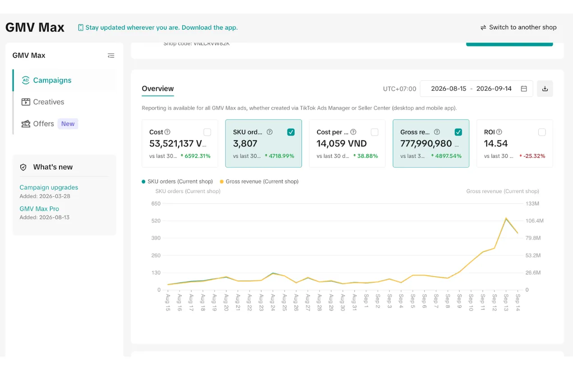
Task: Click the phone icon beside download app
Action: (x=81, y=28)
